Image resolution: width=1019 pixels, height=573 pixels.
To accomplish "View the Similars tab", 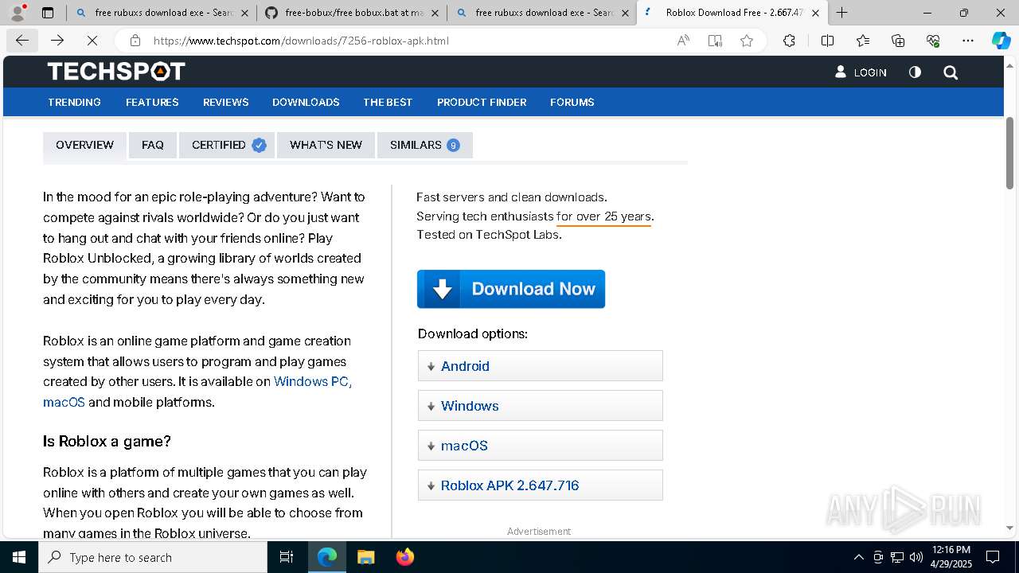I will [424, 145].
